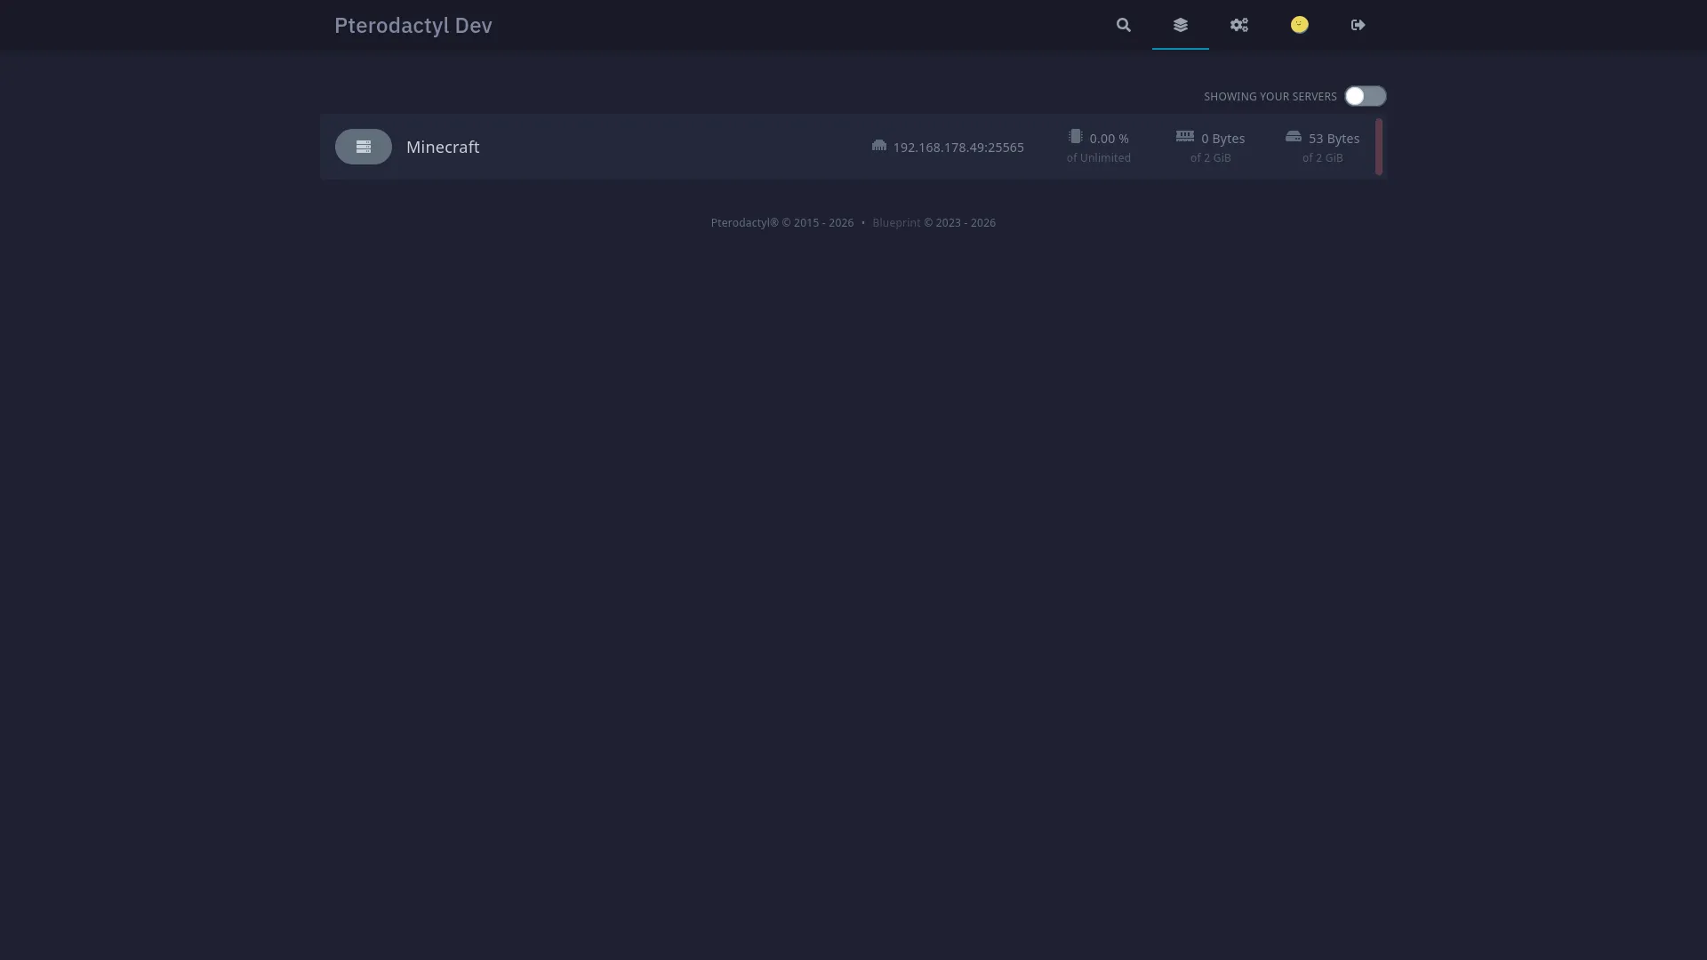Click the 53 Bytes disk usage text
This screenshot has width=1707, height=960.
[1334, 139]
